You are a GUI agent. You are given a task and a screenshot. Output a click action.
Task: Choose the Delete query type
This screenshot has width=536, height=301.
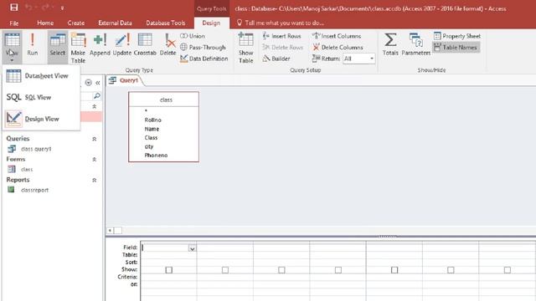(167, 44)
